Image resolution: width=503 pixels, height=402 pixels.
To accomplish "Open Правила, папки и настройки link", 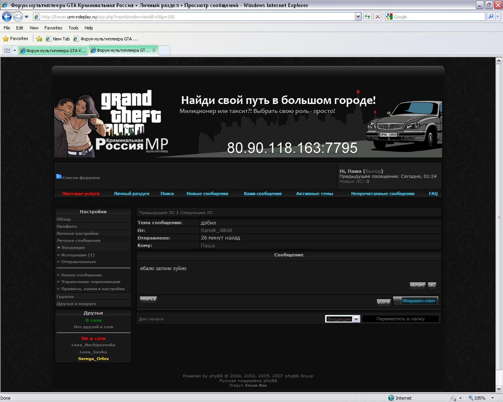I will [x=93, y=289].
